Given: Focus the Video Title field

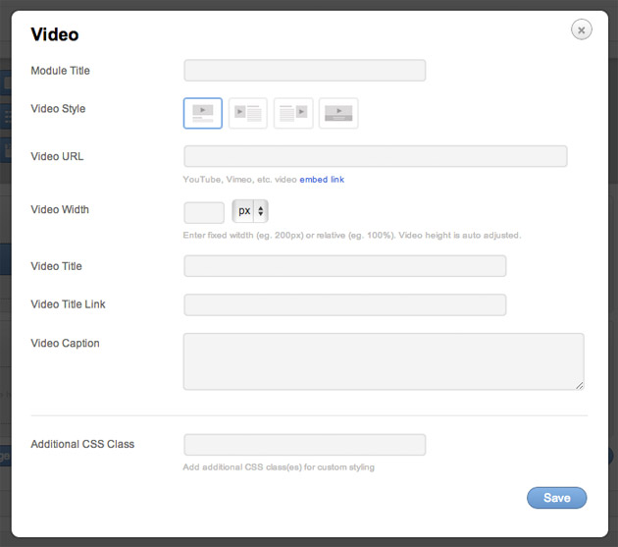Looking at the screenshot, I should tap(345, 266).
